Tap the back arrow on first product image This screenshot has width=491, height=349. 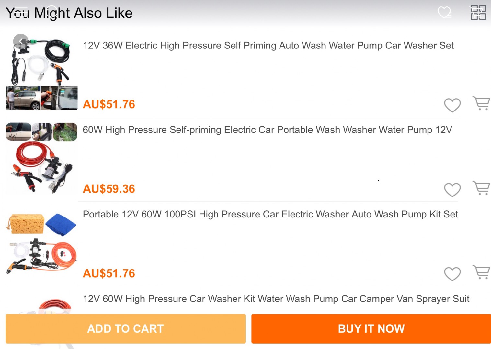pyautogui.click(x=21, y=41)
